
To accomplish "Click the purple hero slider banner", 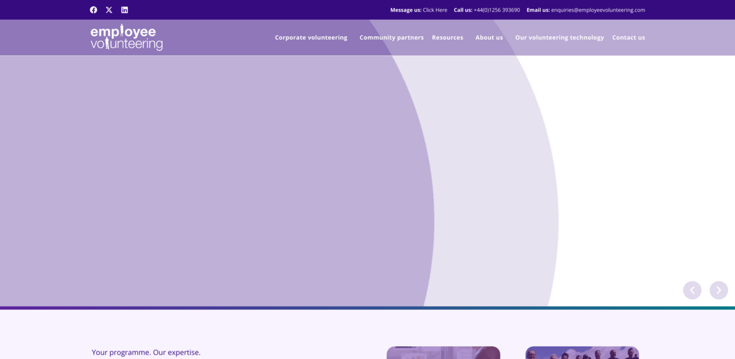I will coord(245,183).
